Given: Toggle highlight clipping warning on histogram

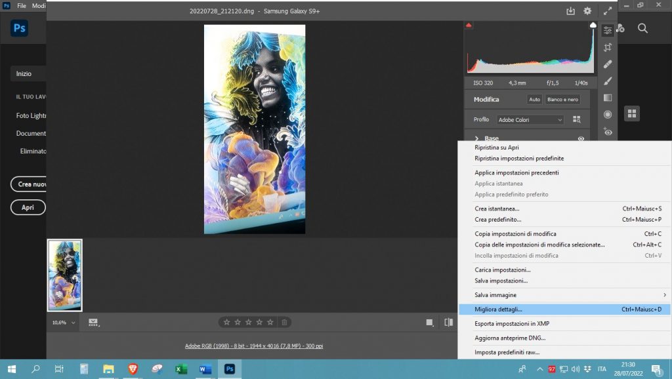Looking at the screenshot, I should [x=593, y=26].
